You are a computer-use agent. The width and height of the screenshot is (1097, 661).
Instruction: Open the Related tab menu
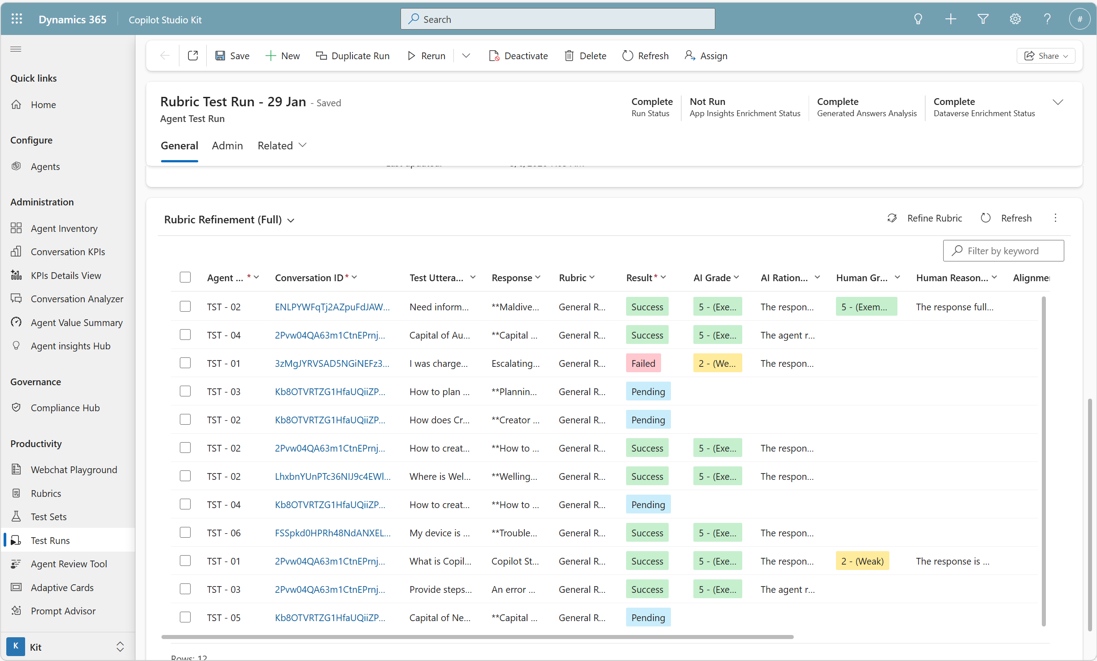[x=282, y=146]
